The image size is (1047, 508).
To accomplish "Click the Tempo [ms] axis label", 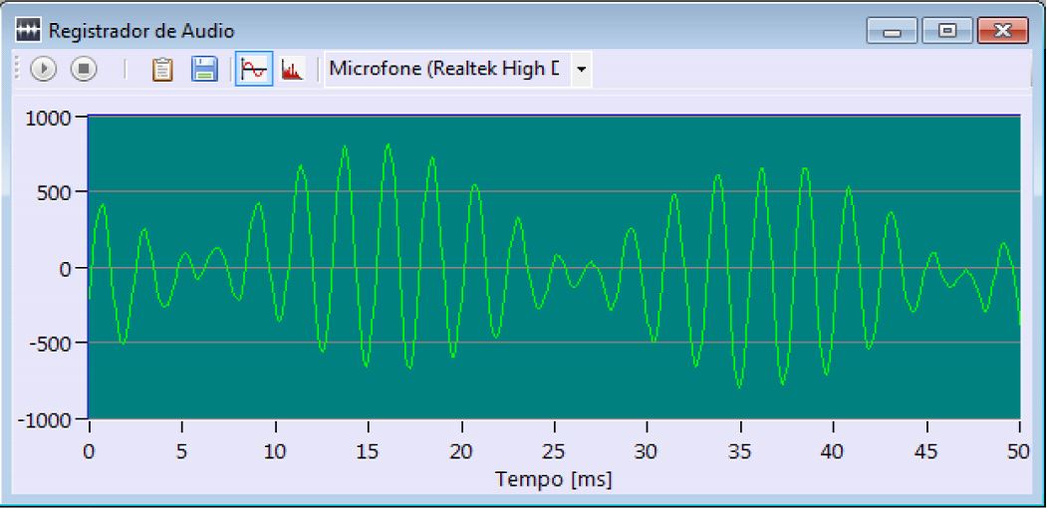I will point(553,479).
